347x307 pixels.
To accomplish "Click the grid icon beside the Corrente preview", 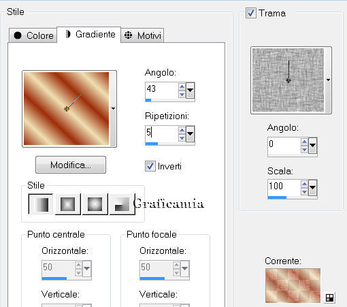I will pyautogui.click(x=329, y=297).
